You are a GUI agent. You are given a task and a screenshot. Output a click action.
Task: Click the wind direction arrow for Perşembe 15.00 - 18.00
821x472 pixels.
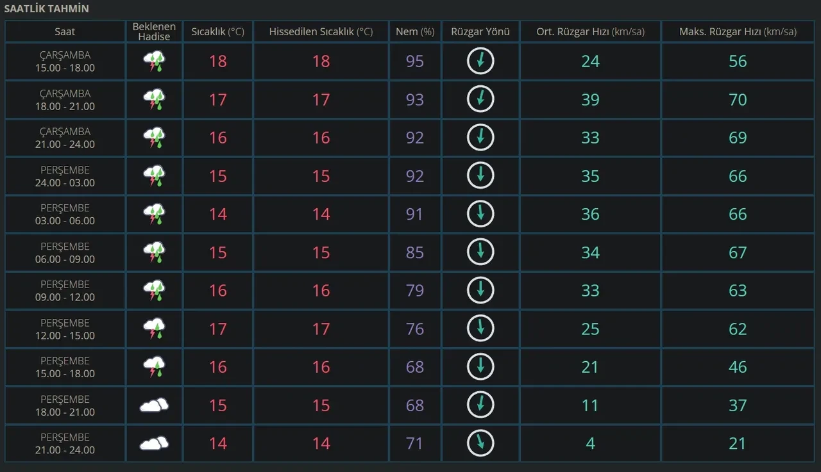480,367
